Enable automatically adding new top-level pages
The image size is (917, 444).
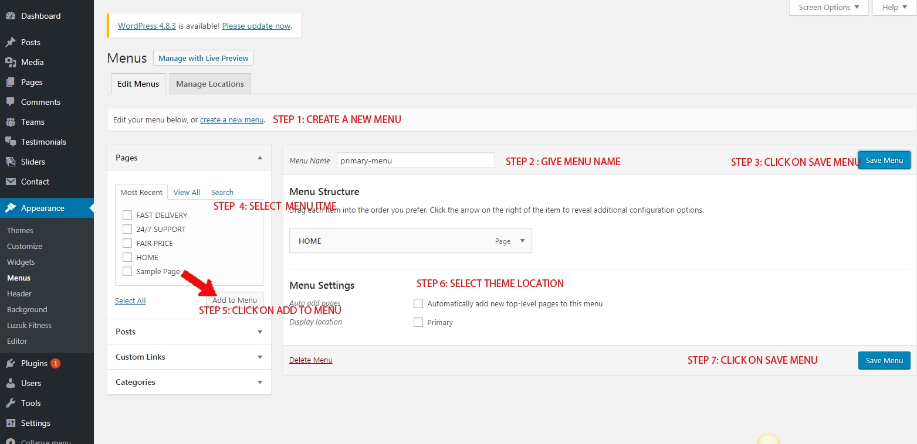click(418, 303)
